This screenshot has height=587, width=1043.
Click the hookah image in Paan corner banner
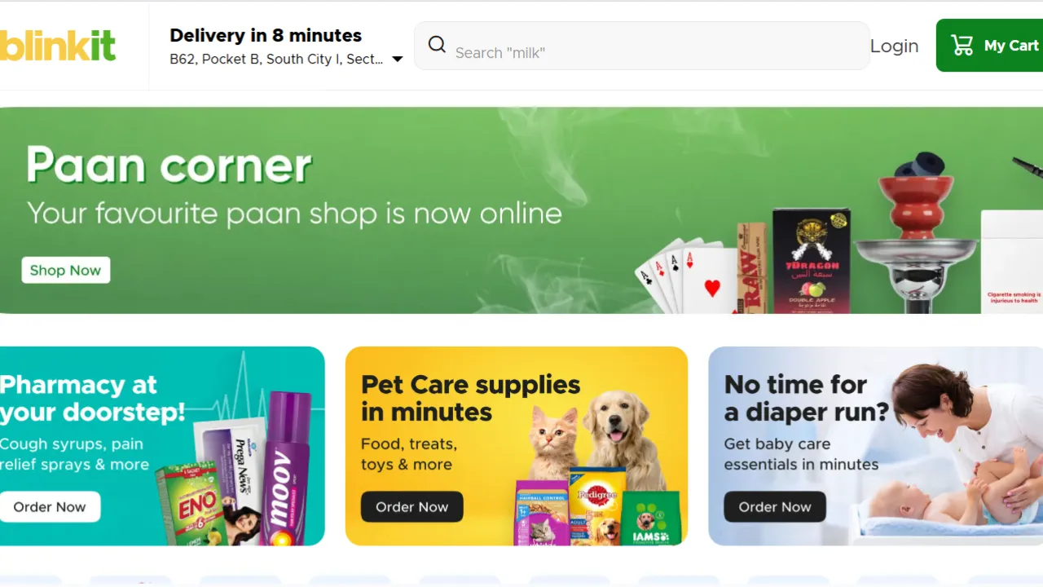point(915,232)
